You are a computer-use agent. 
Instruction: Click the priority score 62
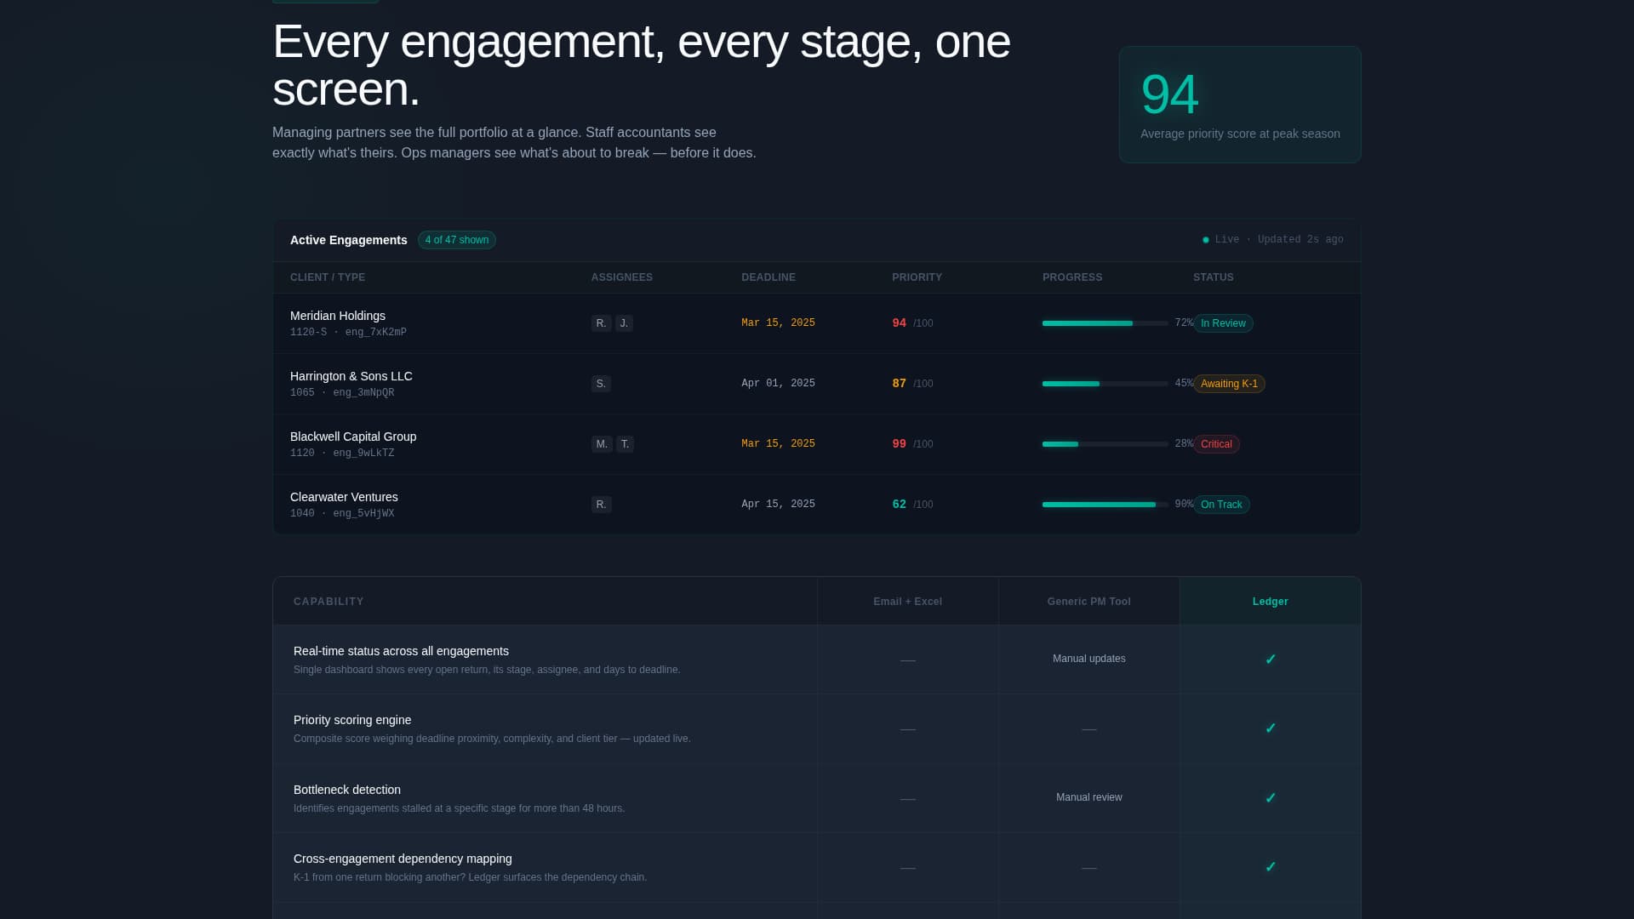(899, 505)
